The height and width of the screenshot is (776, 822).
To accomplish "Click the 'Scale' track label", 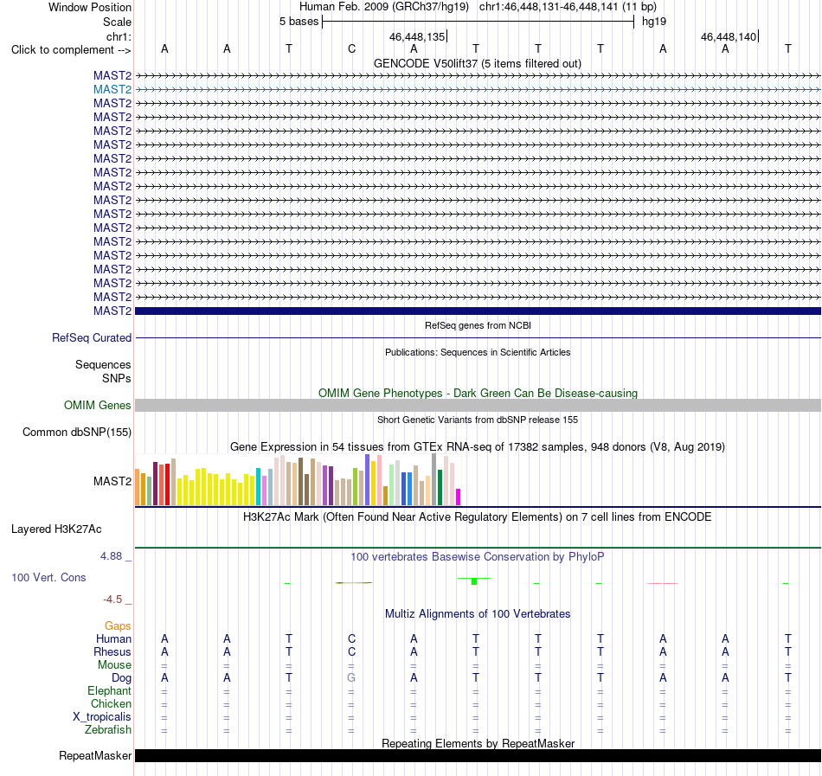I will coord(117,22).
